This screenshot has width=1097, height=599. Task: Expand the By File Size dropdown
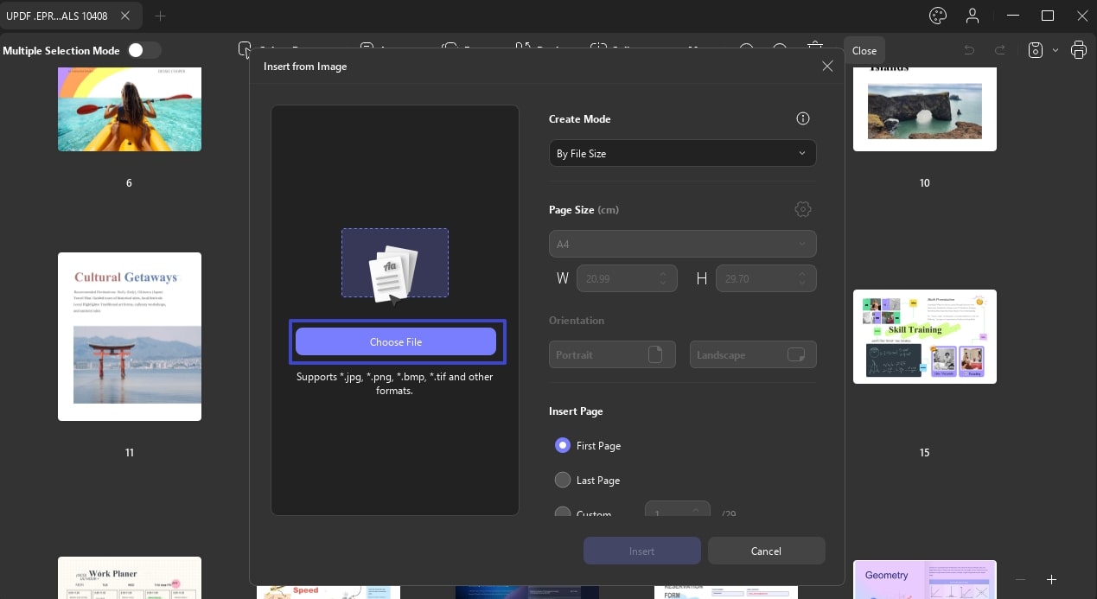coord(683,153)
